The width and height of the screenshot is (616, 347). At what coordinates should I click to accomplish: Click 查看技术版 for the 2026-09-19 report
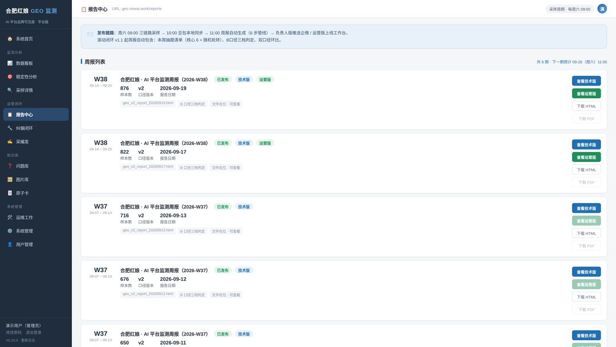click(x=586, y=81)
